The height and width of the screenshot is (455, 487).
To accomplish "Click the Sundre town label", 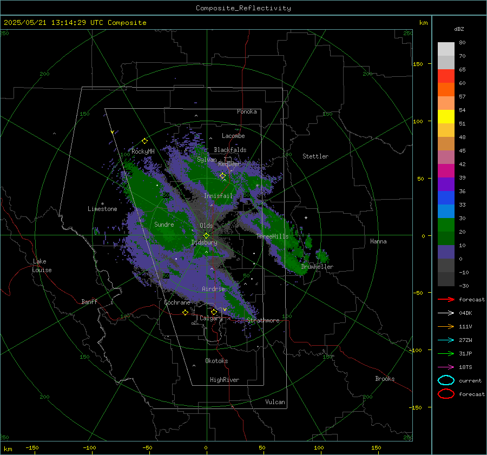I will (x=164, y=224).
